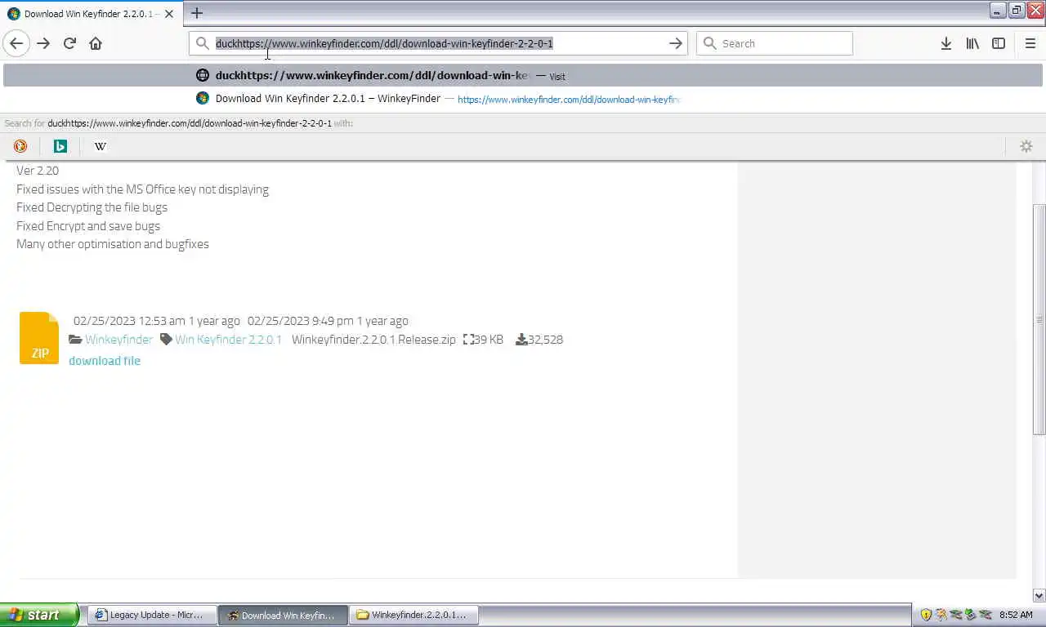Restore down the browser window
Viewport: 1046px width, 627px height.
coord(1017,11)
